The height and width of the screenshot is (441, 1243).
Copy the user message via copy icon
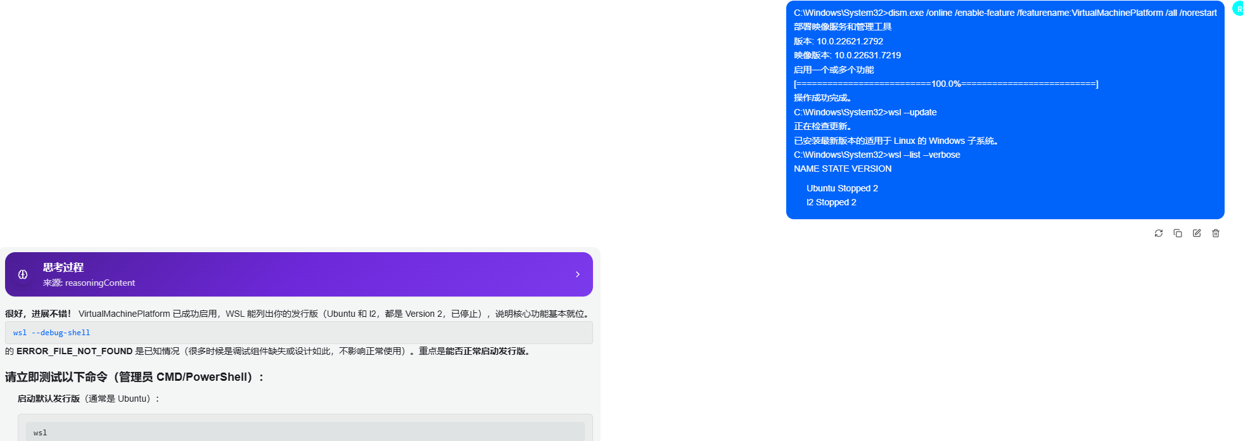pos(1178,233)
